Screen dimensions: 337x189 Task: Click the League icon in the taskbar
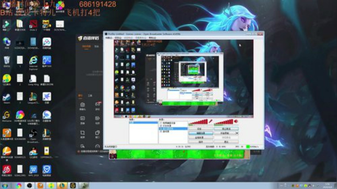[62, 186]
